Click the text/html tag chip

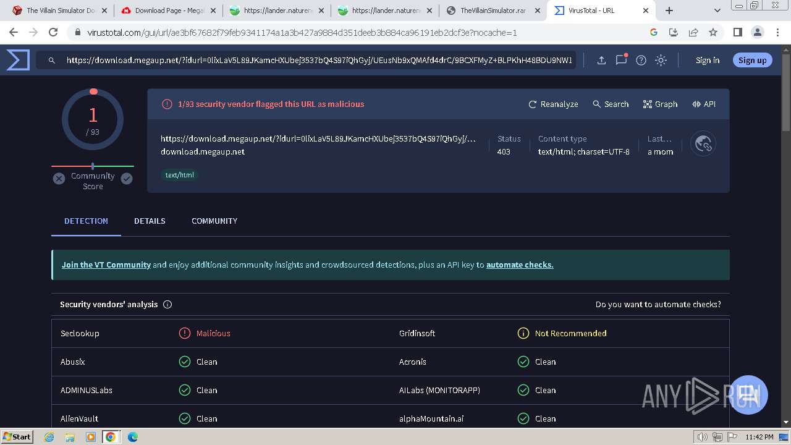tap(179, 175)
